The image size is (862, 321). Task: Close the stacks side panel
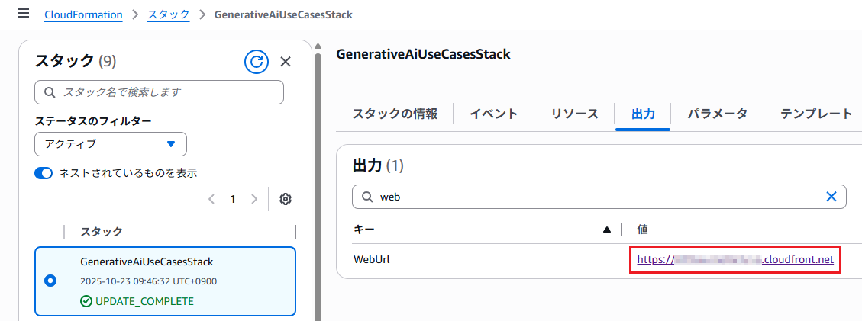coord(286,62)
